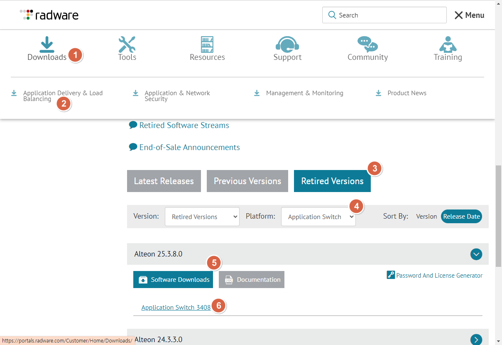
Task: Click the Documentation button
Action: pyautogui.click(x=252, y=279)
